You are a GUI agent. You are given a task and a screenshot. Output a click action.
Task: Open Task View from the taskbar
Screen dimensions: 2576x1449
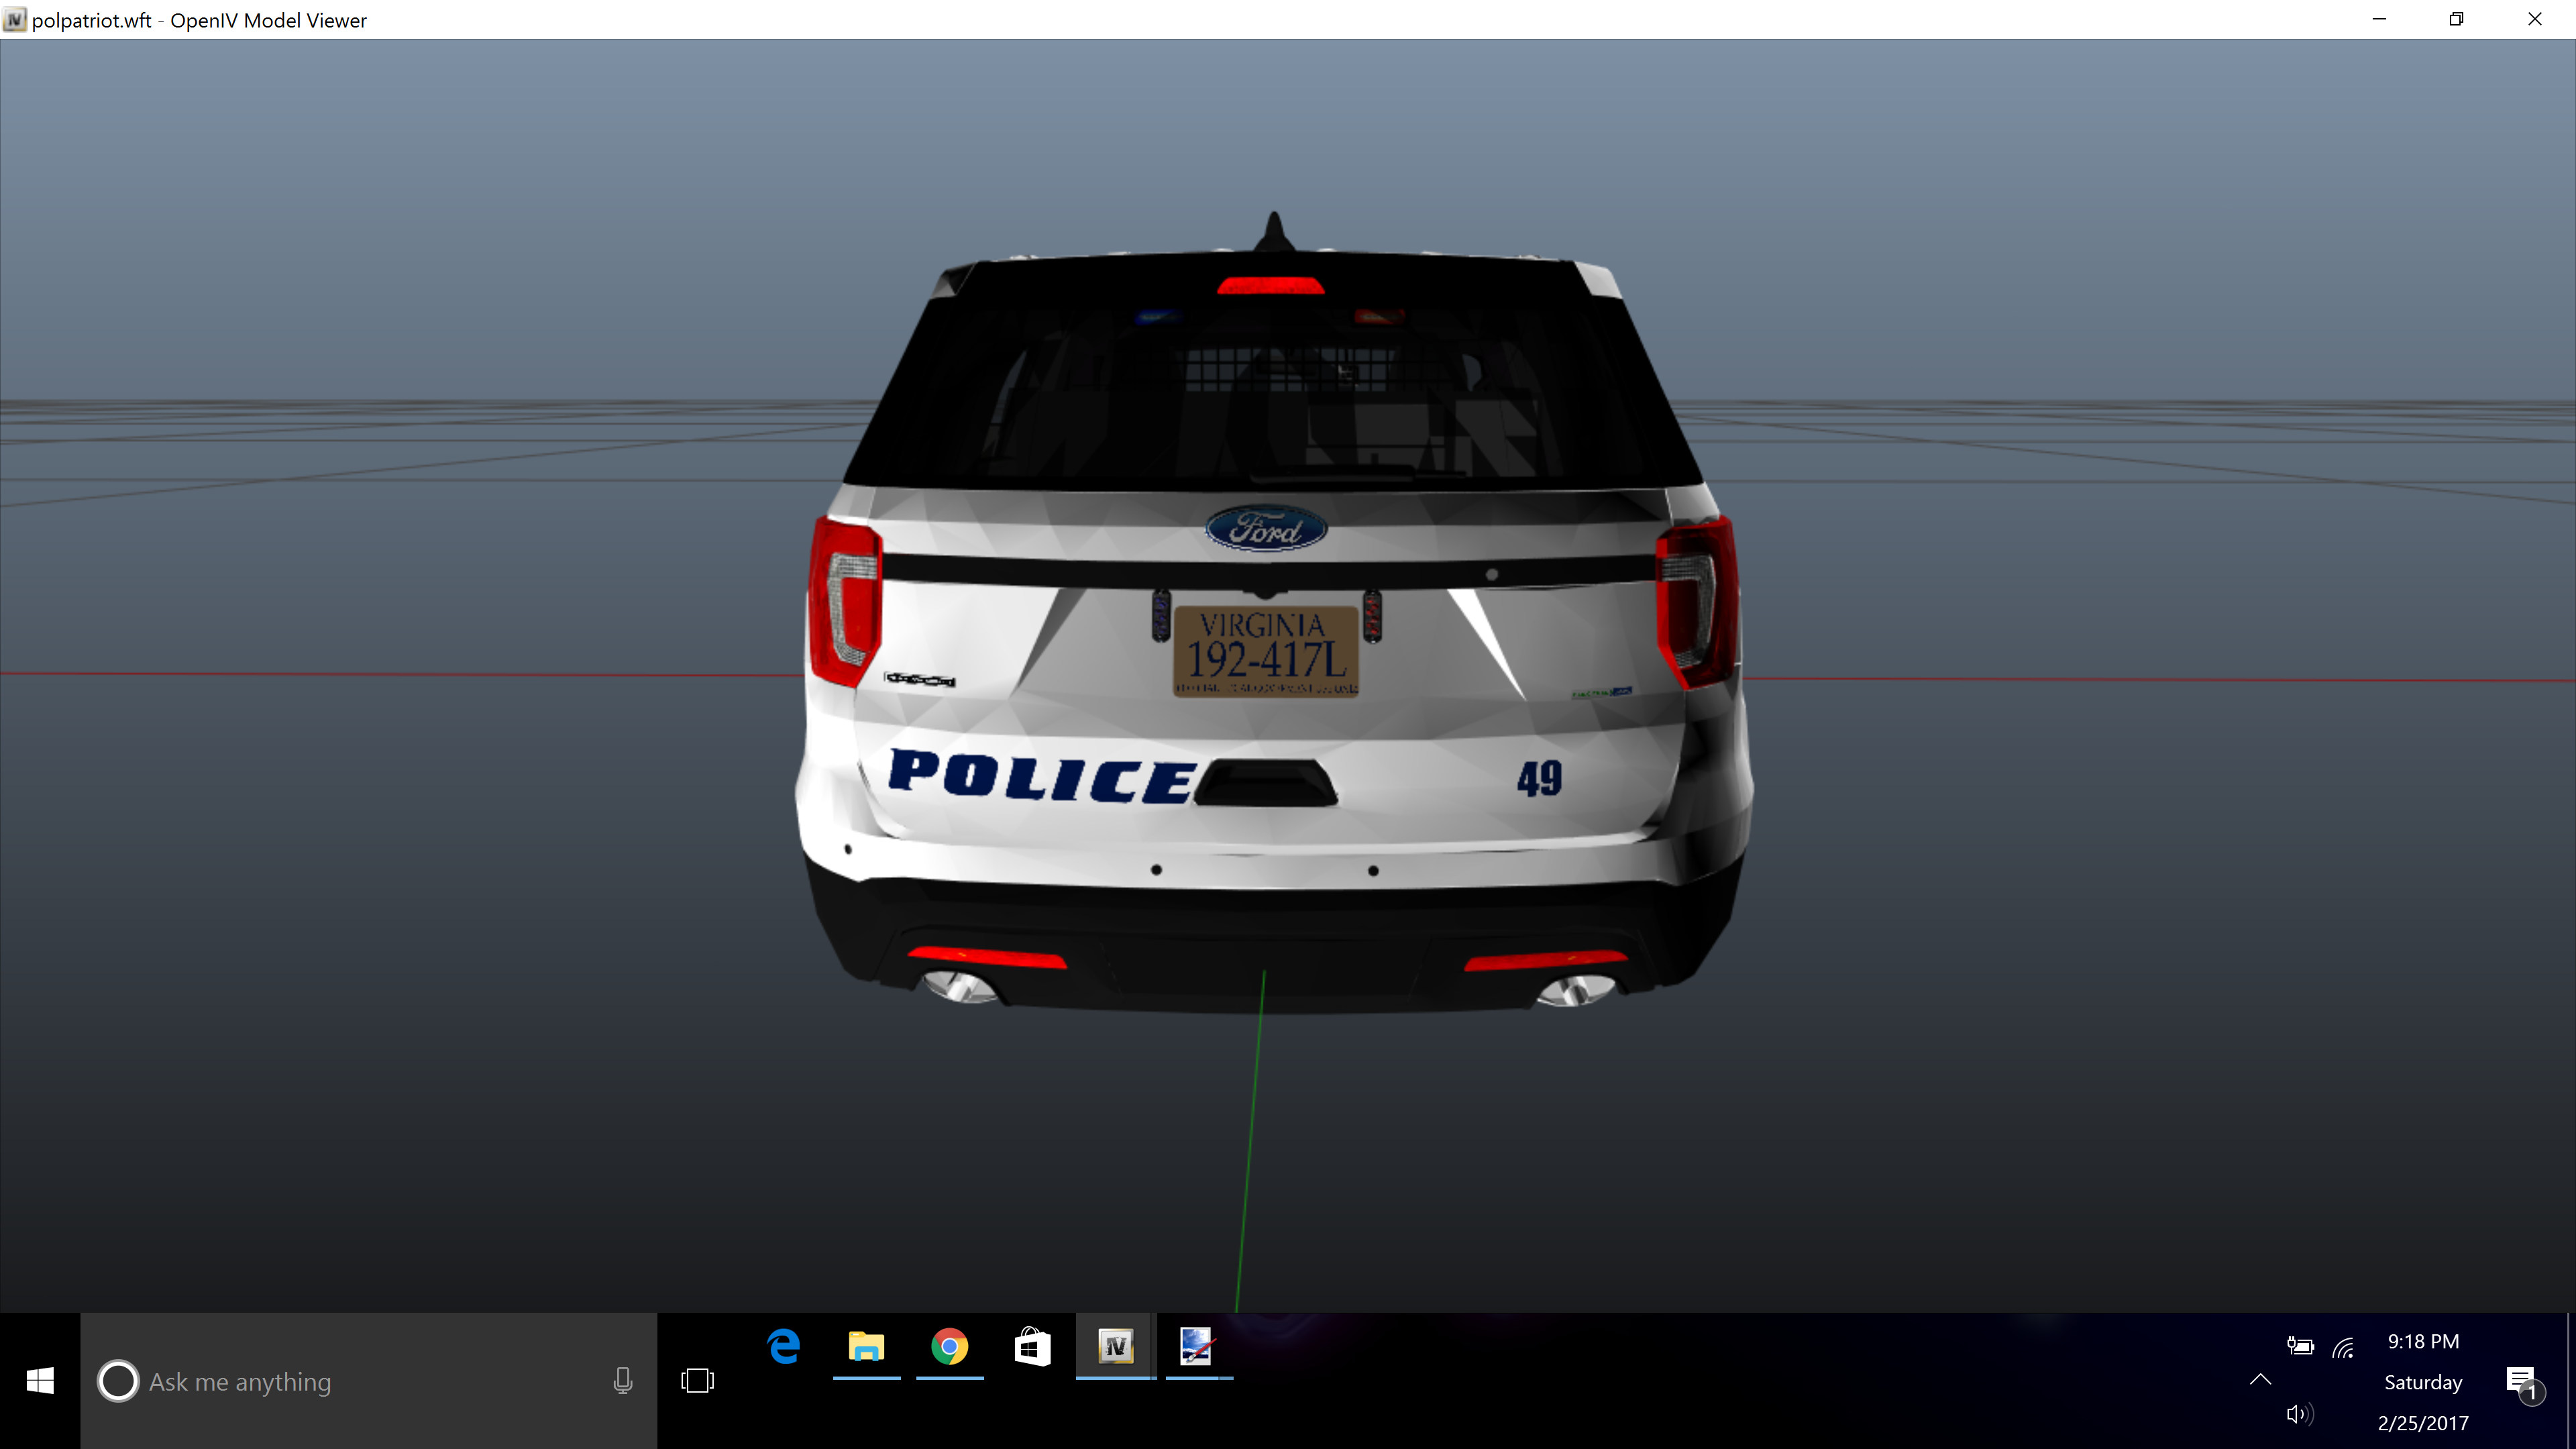[x=697, y=1381]
